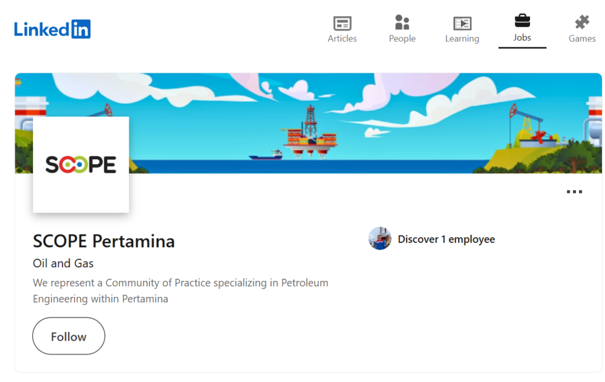Click the Community of Practice description text
The width and height of the screenshot is (605, 382).
[181, 291]
